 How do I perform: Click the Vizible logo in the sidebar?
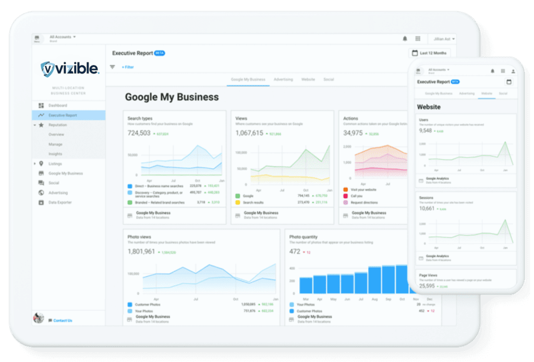(70, 69)
